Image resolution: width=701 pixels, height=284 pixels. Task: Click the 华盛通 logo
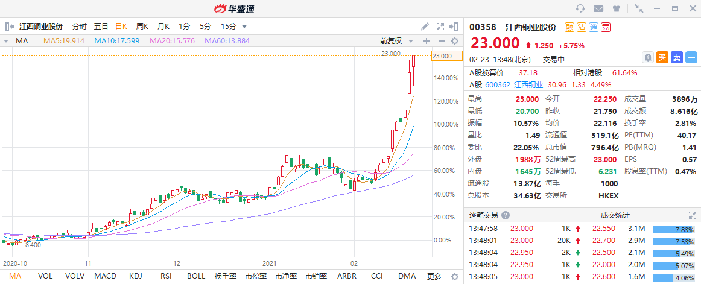click(x=234, y=8)
